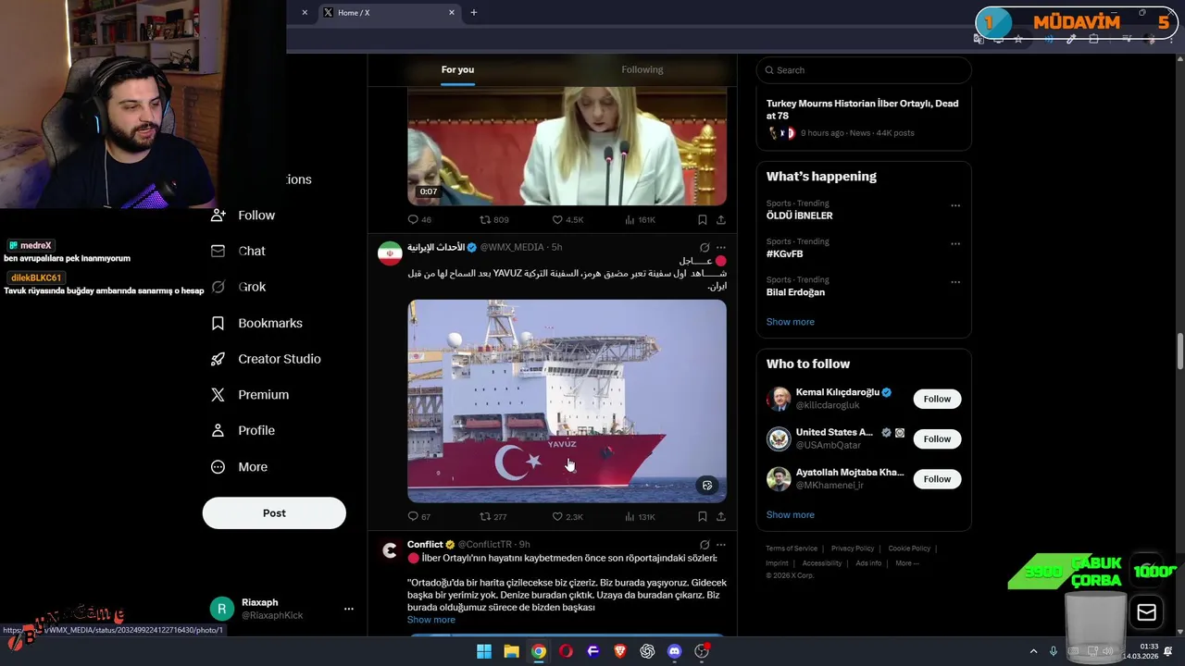The width and height of the screenshot is (1185, 666).
Task: View analytics showing 161K views
Action: point(640,219)
